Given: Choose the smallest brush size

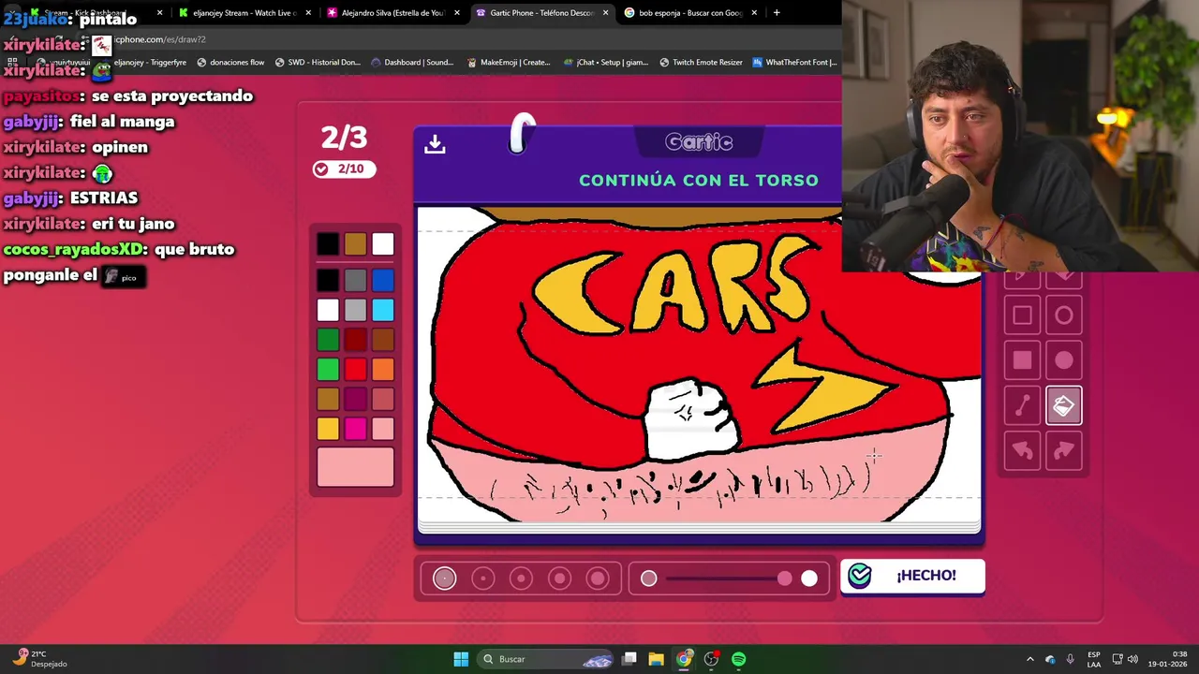Looking at the screenshot, I should pos(445,579).
